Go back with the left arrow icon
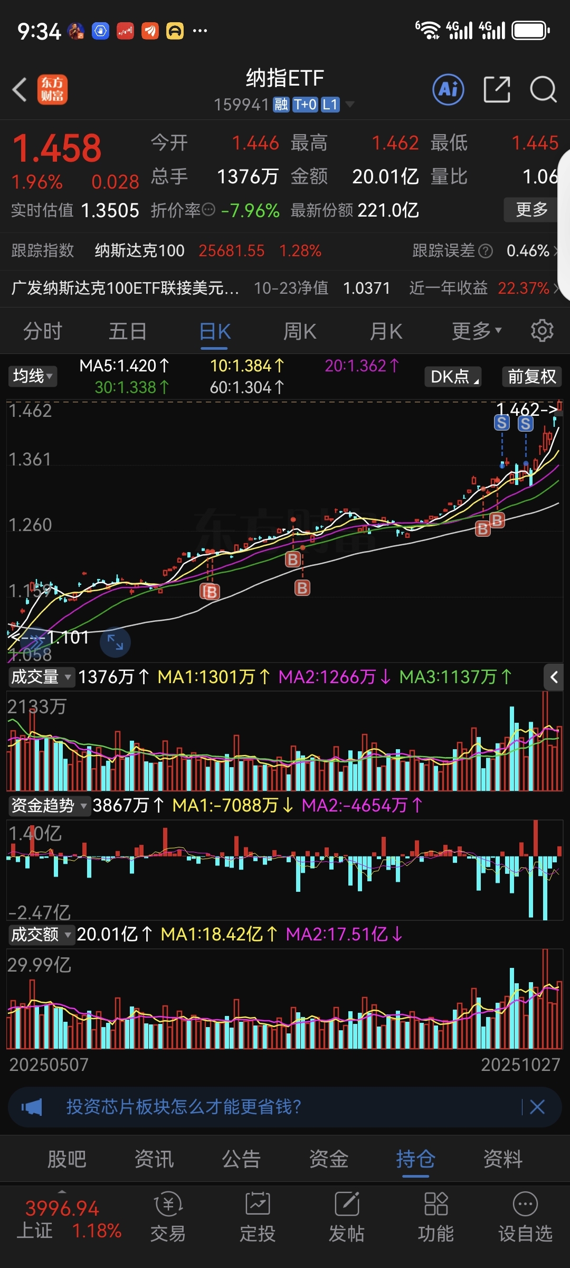 (20, 89)
